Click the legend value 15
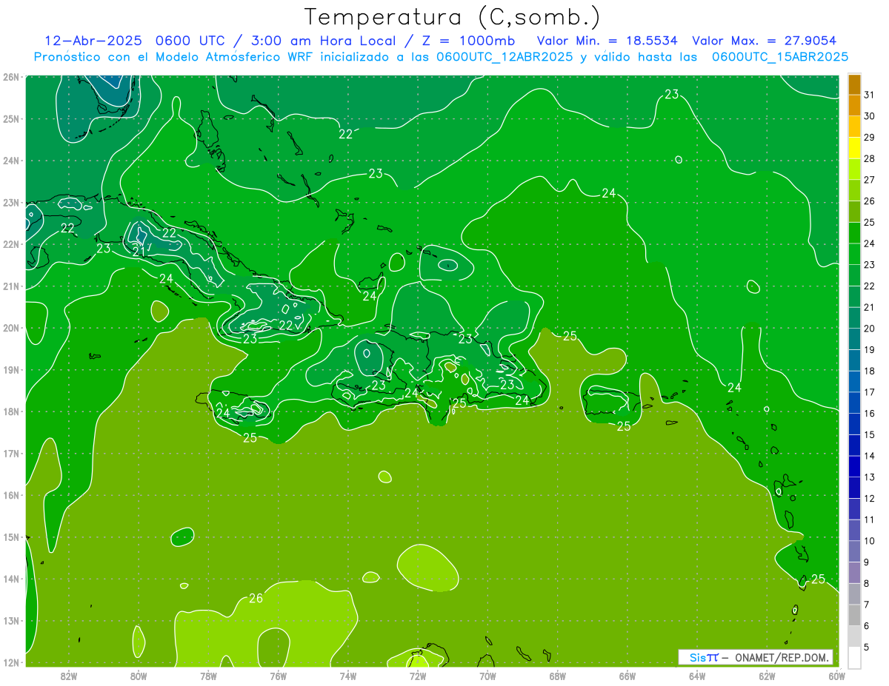Image resolution: width=889 pixels, height=686 pixels. click(x=870, y=435)
